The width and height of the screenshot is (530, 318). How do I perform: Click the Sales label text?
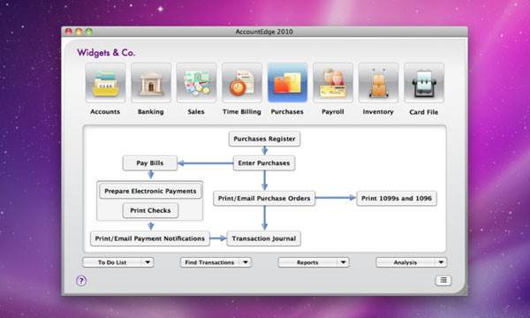[196, 112]
